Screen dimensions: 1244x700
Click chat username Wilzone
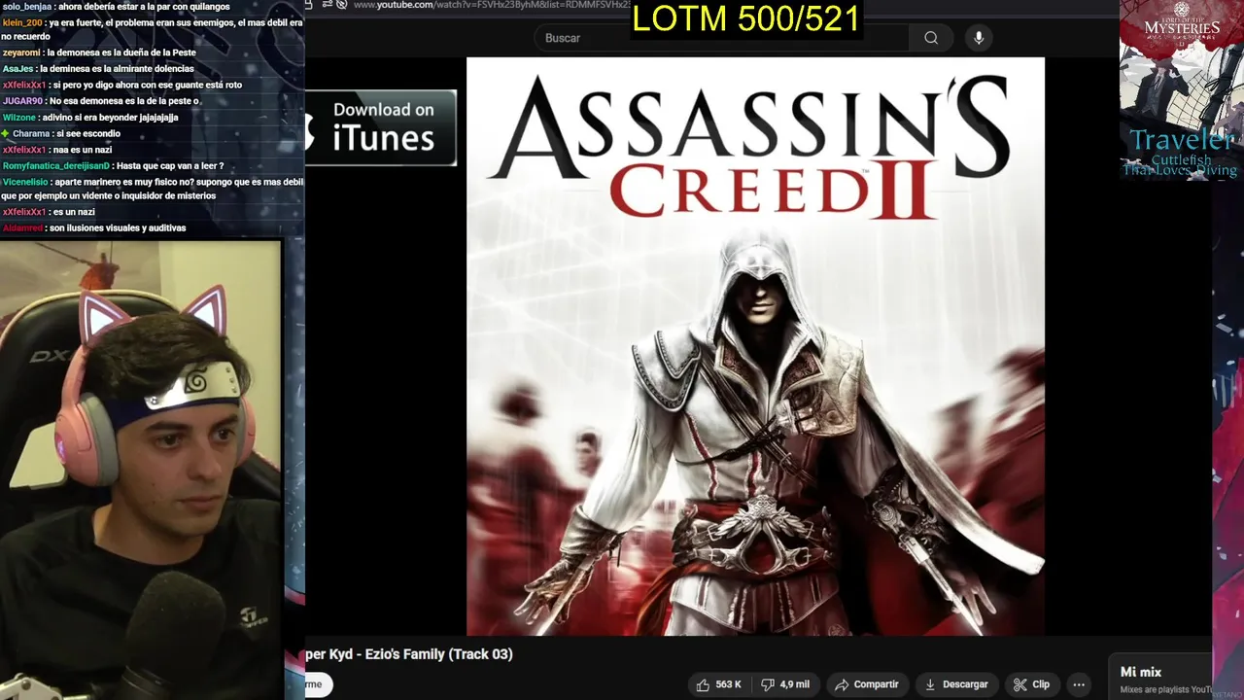tap(19, 118)
